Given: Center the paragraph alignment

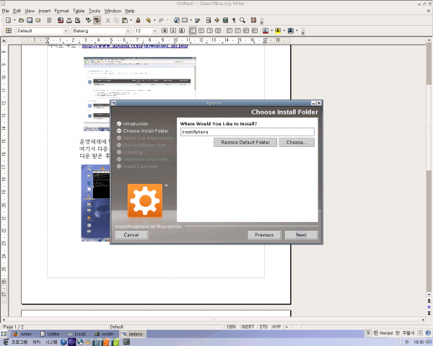Looking at the screenshot, I should click(x=201, y=30).
